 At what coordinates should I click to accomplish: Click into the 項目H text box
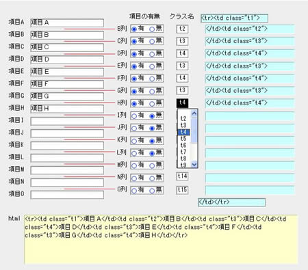(67, 109)
